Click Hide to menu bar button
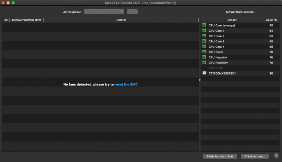282x162 pixels. (220, 156)
